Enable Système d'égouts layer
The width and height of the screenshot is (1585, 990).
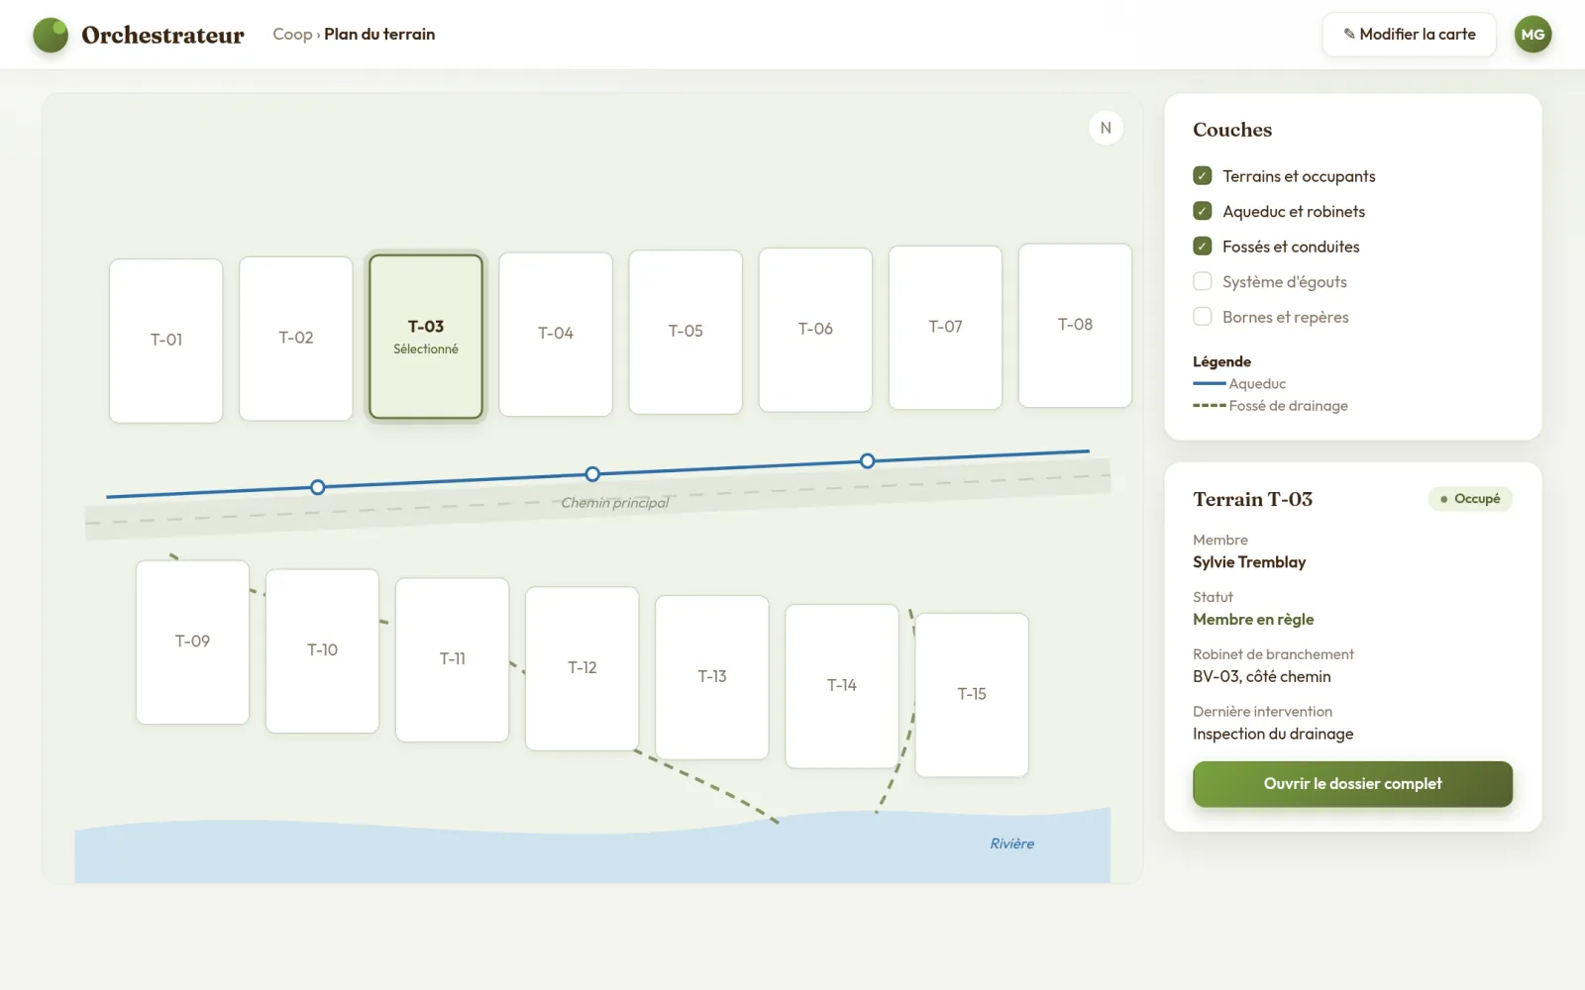pyautogui.click(x=1203, y=281)
